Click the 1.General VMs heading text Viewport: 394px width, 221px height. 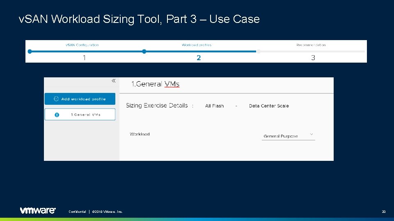(155, 84)
